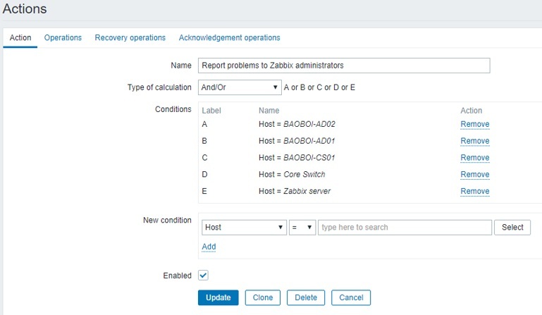Remove condition C for BAOBOI-CS01

tap(474, 158)
